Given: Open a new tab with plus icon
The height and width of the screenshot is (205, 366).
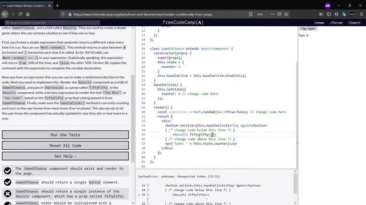Looking at the screenshot, I should point(57,5).
